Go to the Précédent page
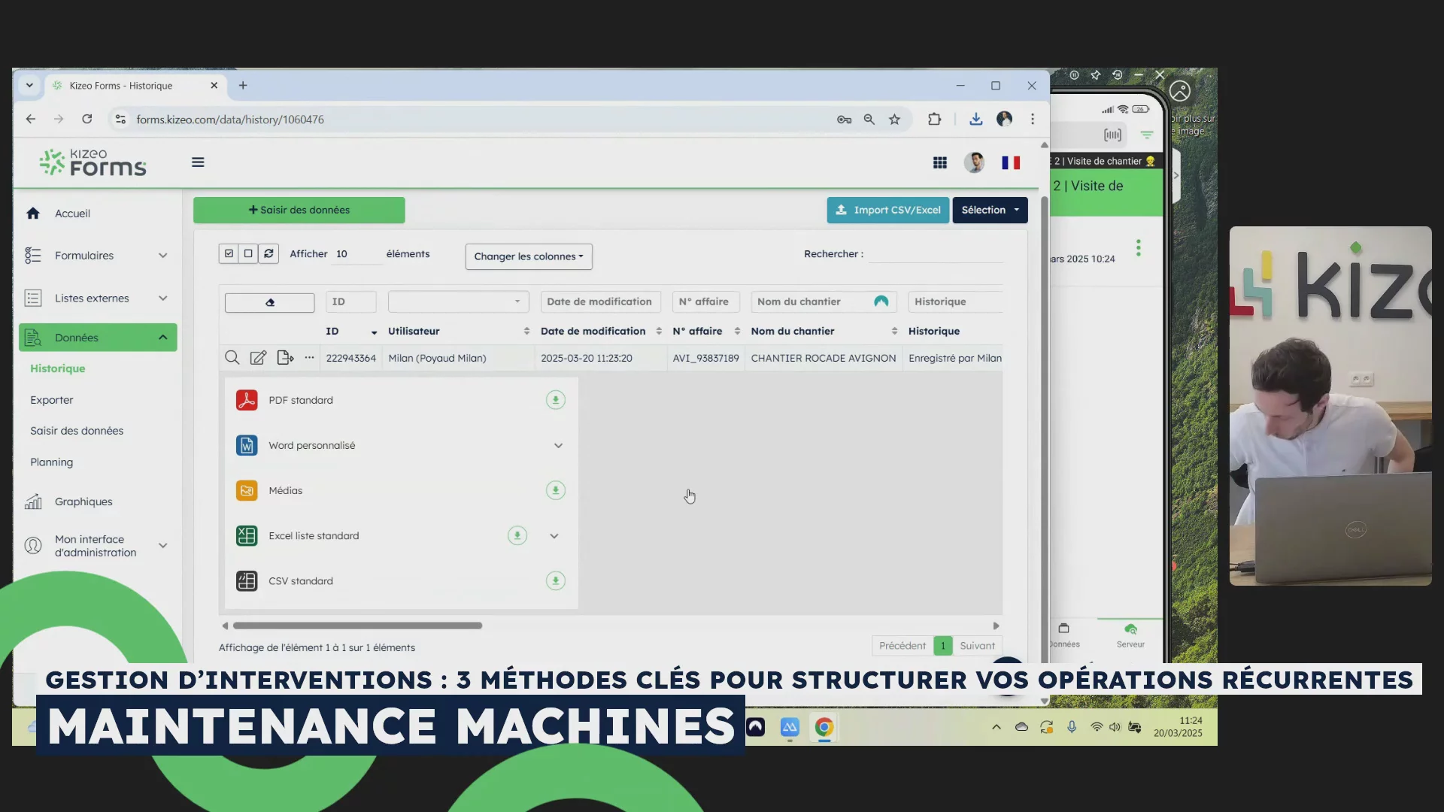Image resolution: width=1444 pixels, height=812 pixels. (x=902, y=646)
